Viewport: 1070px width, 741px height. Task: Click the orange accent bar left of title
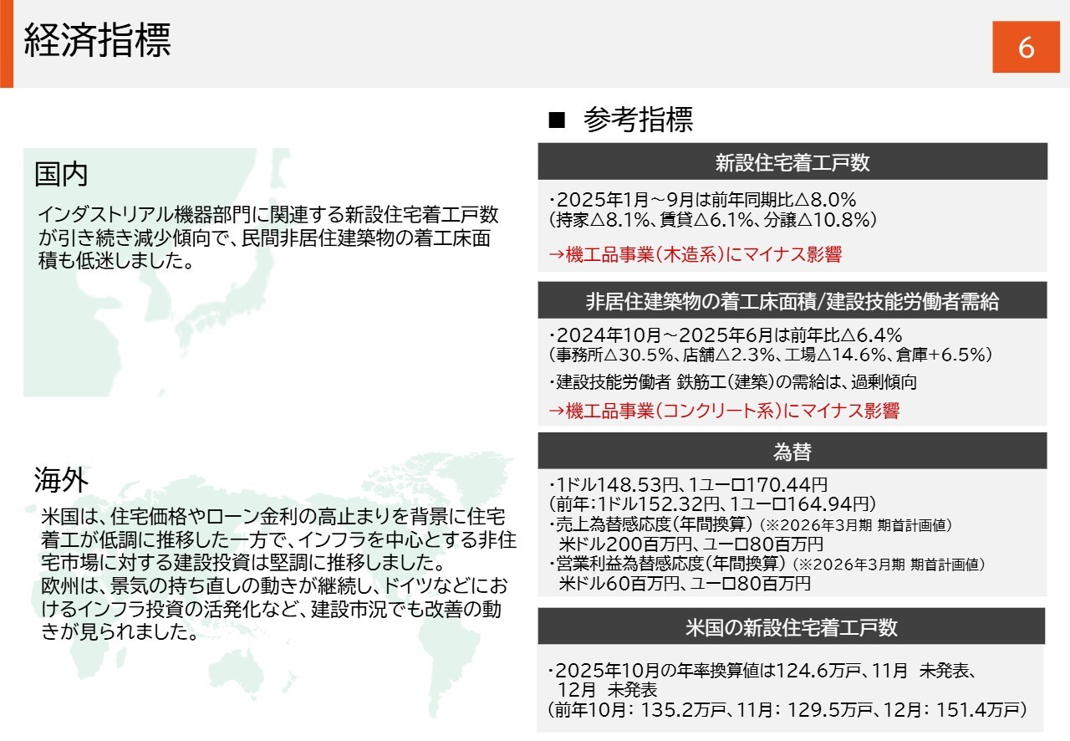pyautogui.click(x=6, y=43)
